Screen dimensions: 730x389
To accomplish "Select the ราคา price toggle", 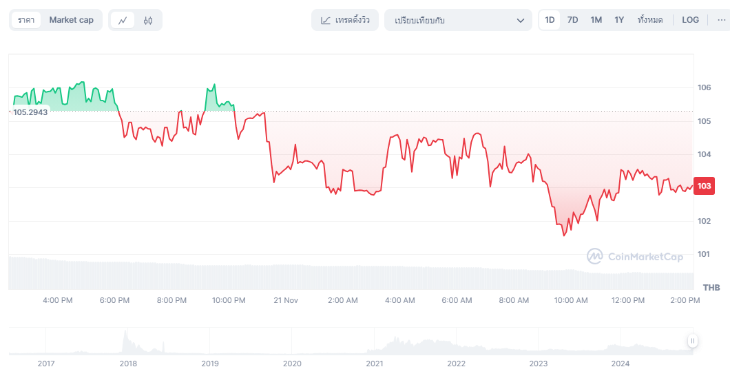I will point(27,20).
